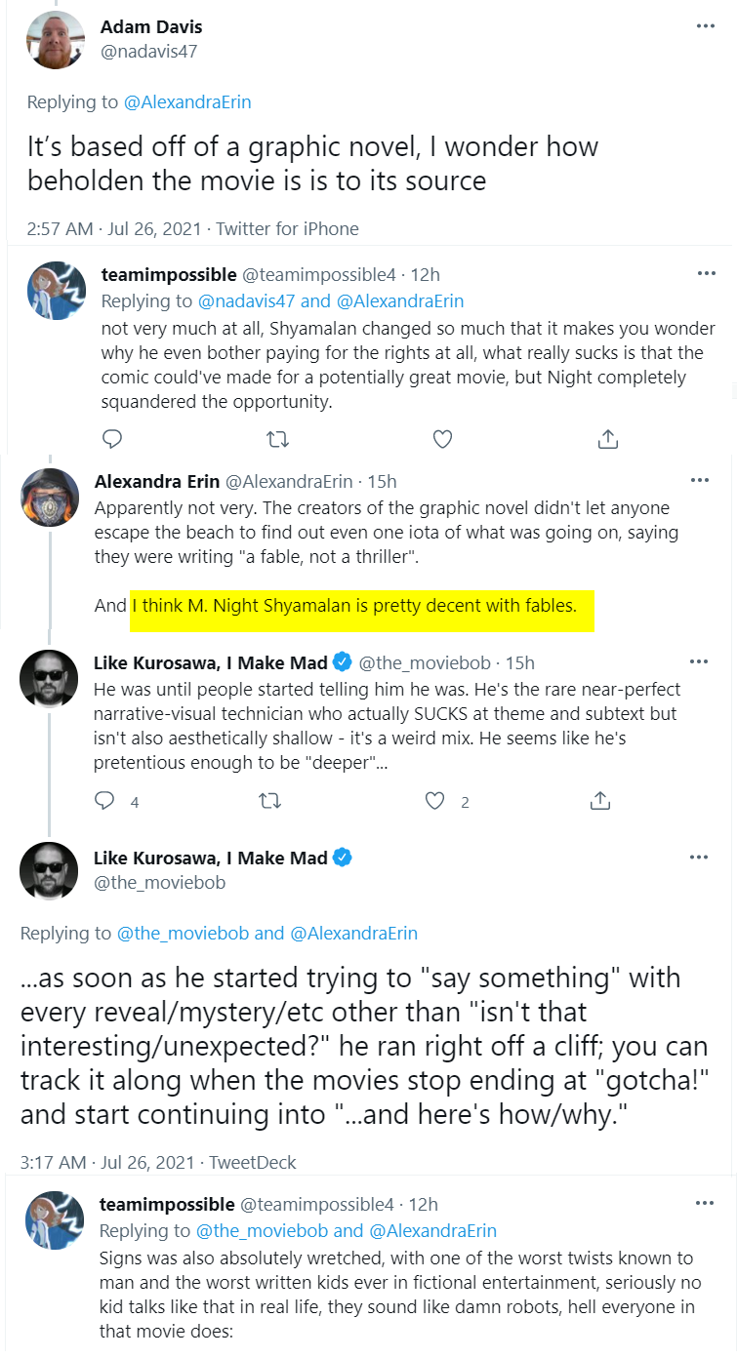Screen dimensions: 737x1358
Task: Reply to teamimpossible's comic rights tweet
Action: pos(112,439)
